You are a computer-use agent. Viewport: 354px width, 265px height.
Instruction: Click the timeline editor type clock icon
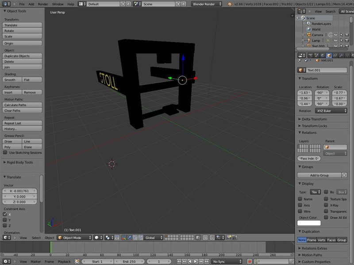(x=7, y=261)
